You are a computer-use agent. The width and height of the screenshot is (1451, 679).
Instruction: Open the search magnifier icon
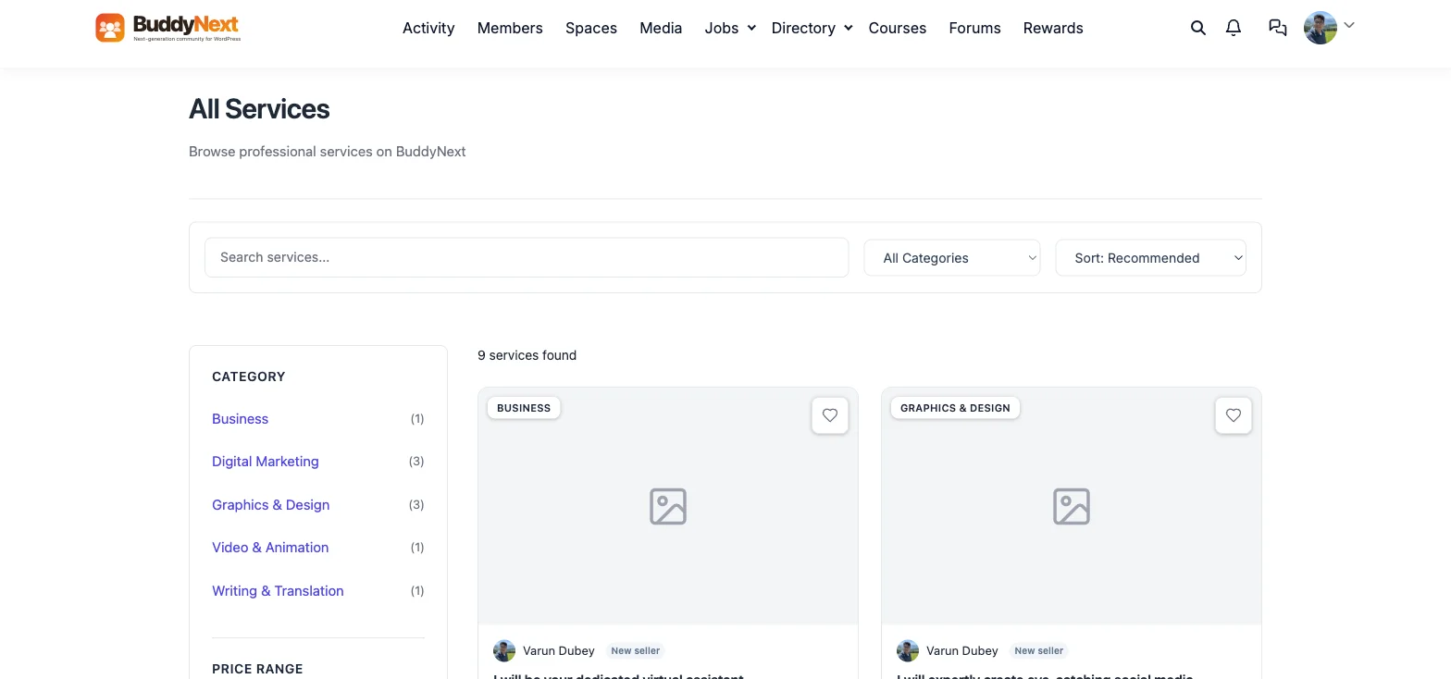point(1197,28)
